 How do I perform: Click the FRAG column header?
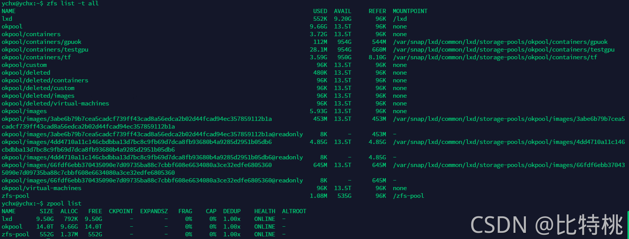[185, 211]
